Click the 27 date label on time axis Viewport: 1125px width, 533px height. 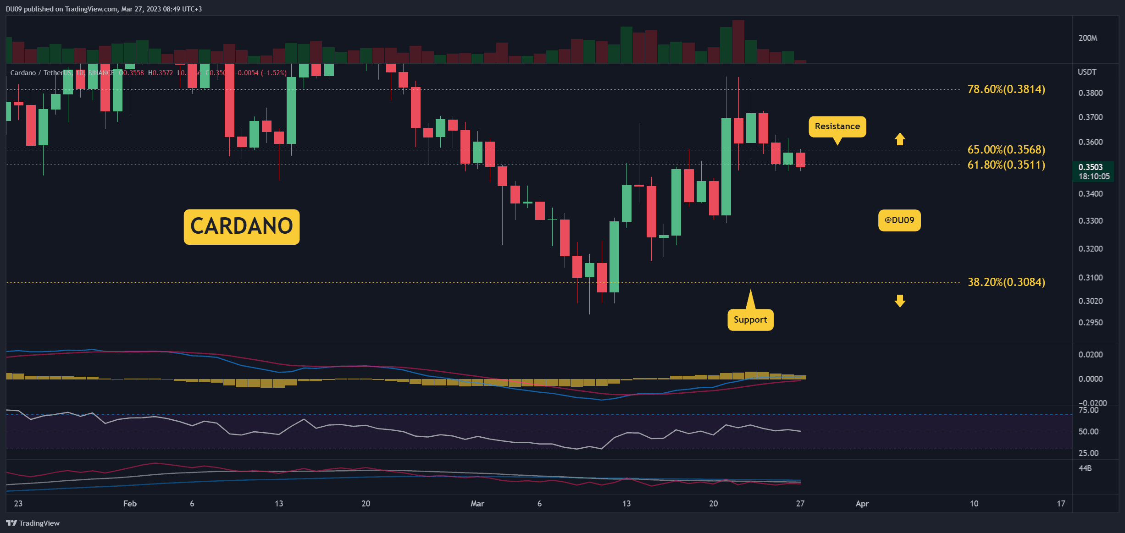tap(800, 504)
